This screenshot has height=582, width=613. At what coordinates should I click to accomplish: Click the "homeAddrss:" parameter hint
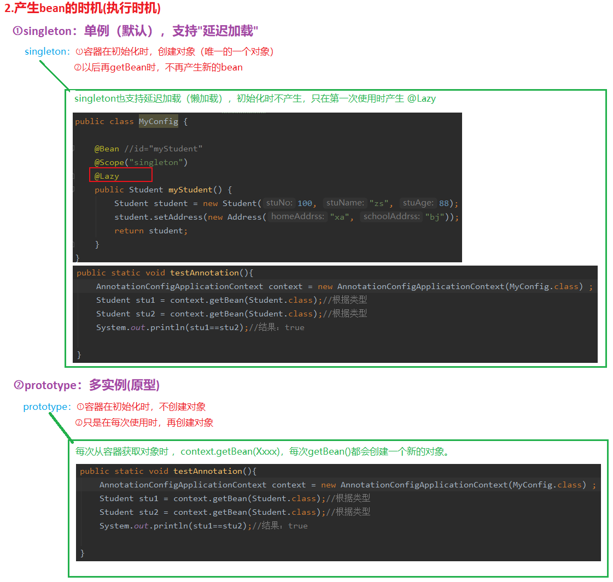click(x=298, y=216)
